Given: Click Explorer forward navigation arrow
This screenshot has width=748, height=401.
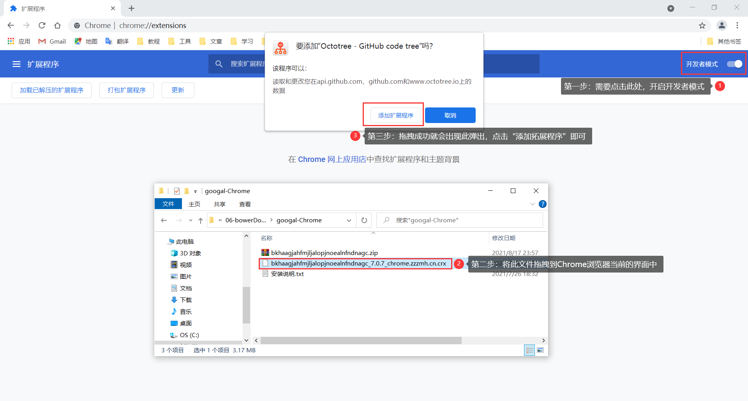Looking at the screenshot, I should 179,220.
